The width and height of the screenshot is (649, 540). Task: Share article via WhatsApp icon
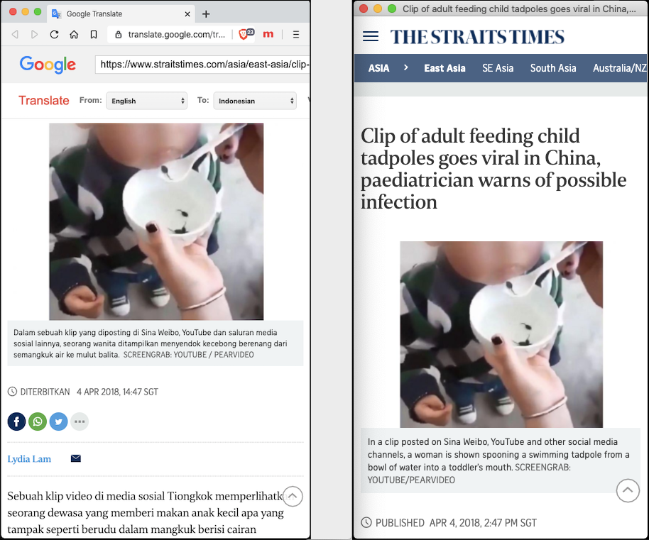pos(38,421)
